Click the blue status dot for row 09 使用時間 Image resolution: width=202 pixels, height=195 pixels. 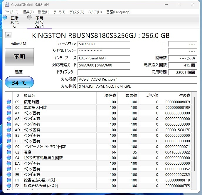point(9,102)
